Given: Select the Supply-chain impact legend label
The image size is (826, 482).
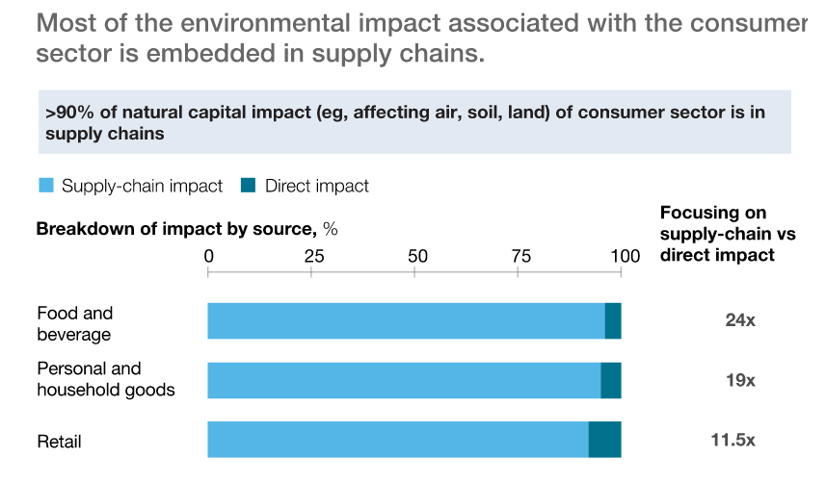Looking at the screenshot, I should tap(142, 187).
